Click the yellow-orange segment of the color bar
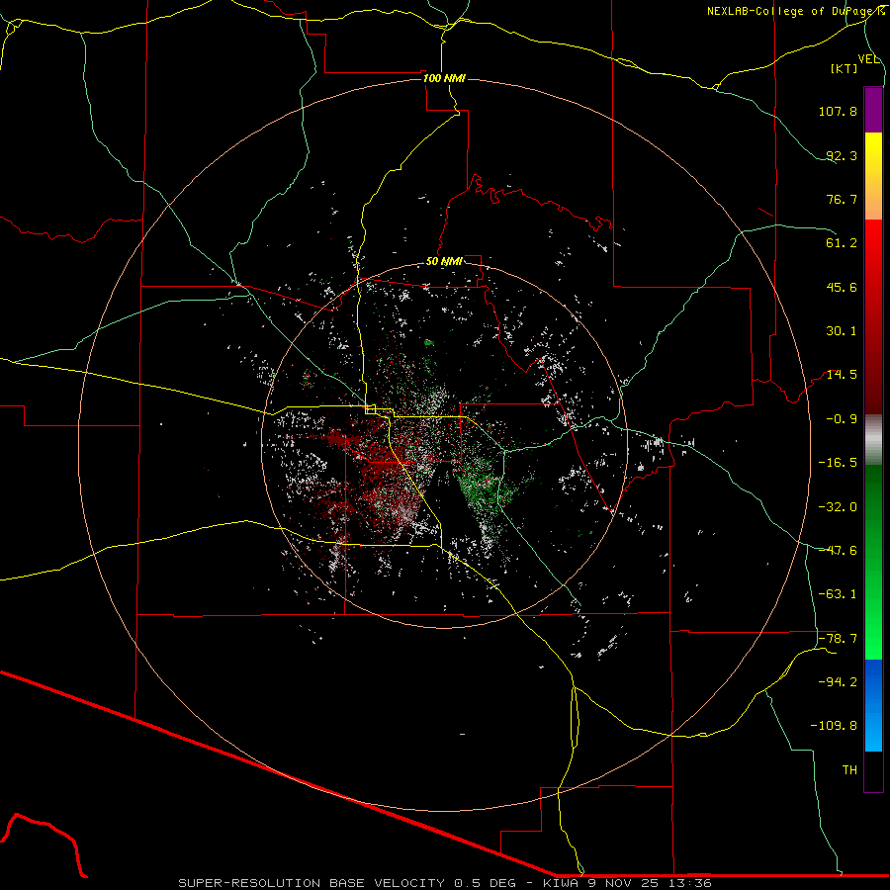The image size is (890, 890). point(873,176)
